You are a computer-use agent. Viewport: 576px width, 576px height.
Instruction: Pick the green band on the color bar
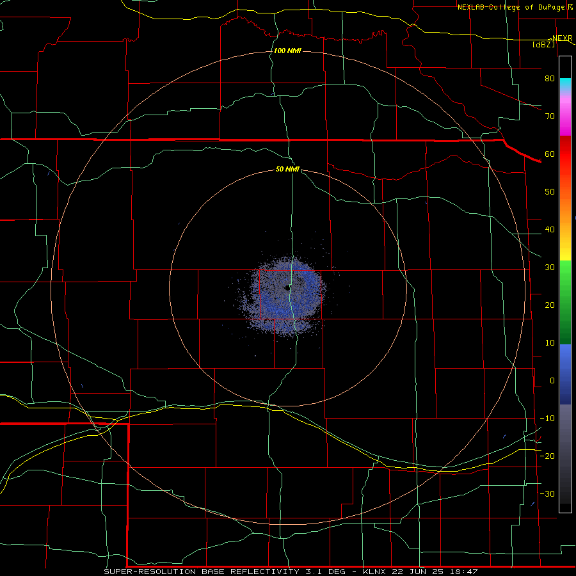(565, 301)
